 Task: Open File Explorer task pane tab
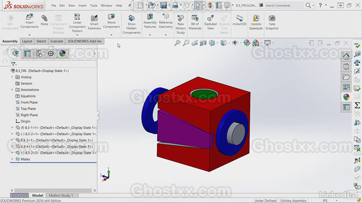346,77
